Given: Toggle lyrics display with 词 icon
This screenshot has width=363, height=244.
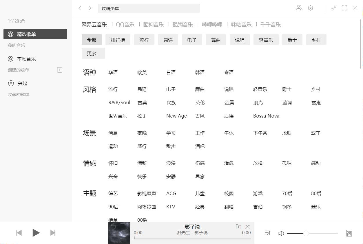Looking at the screenshot, I should [349, 233].
